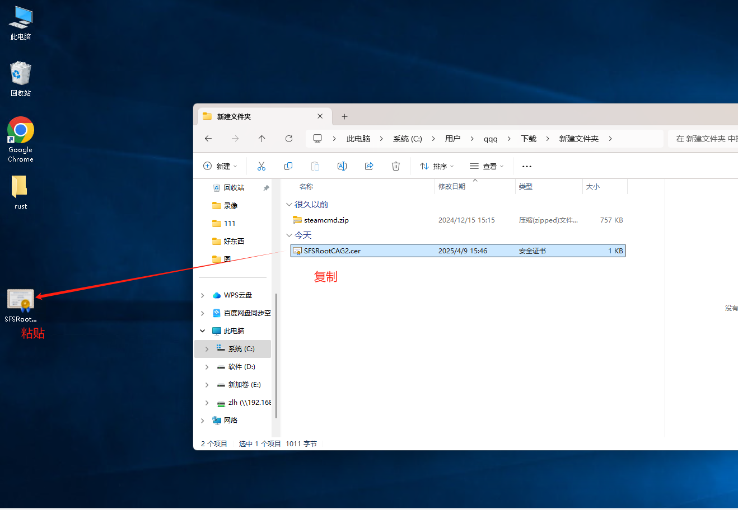738x510 pixels.
Task: Launch Google Chrome from desktop
Action: tap(21, 140)
